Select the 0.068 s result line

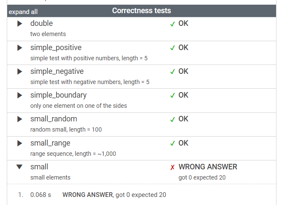pos(92,195)
